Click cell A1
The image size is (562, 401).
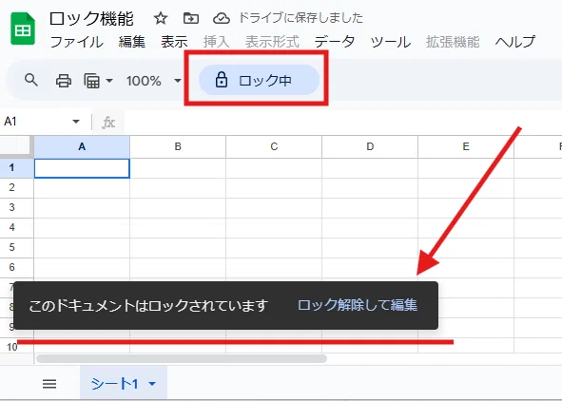[82, 168]
